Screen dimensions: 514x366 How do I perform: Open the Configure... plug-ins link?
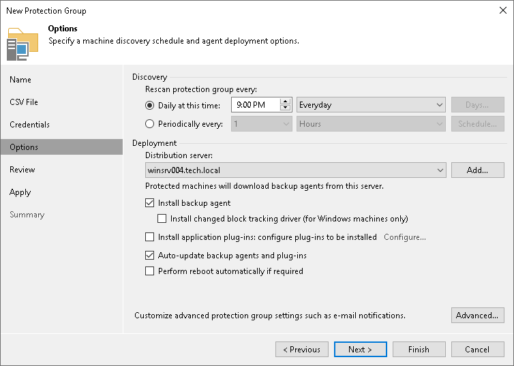tap(405, 237)
